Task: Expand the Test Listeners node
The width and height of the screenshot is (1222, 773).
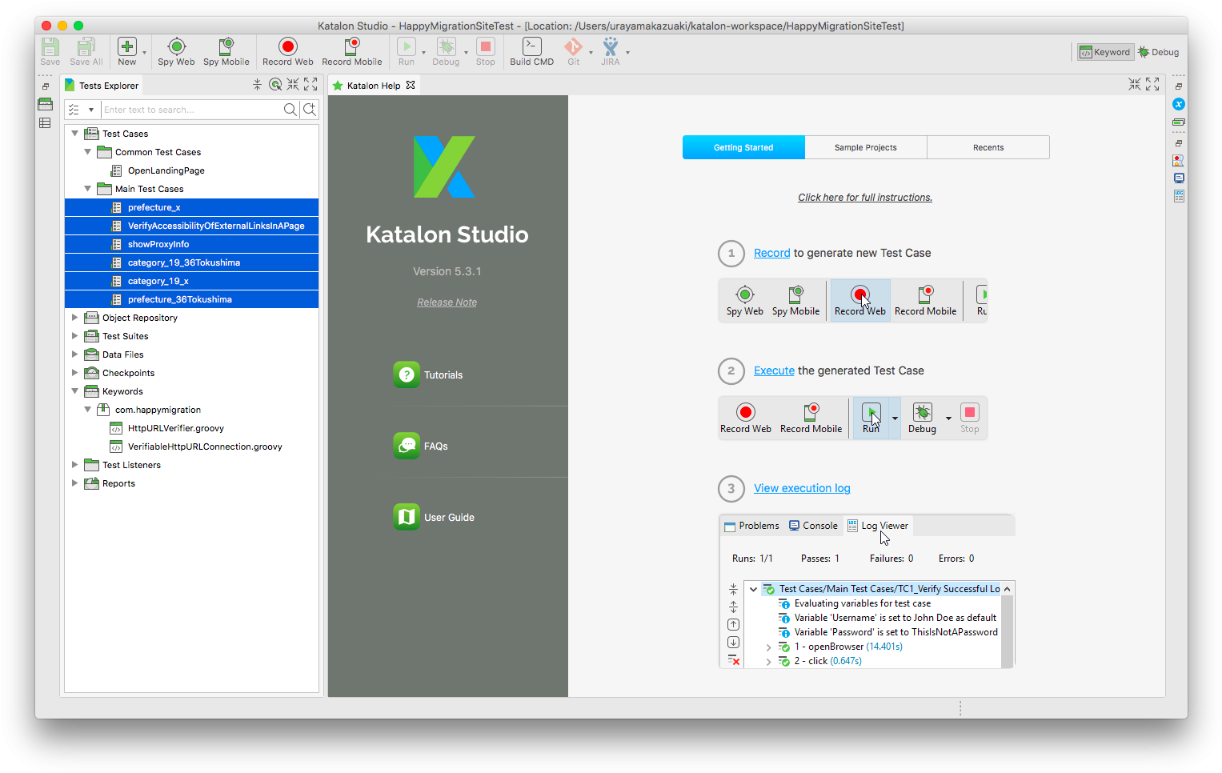Action: 75,465
